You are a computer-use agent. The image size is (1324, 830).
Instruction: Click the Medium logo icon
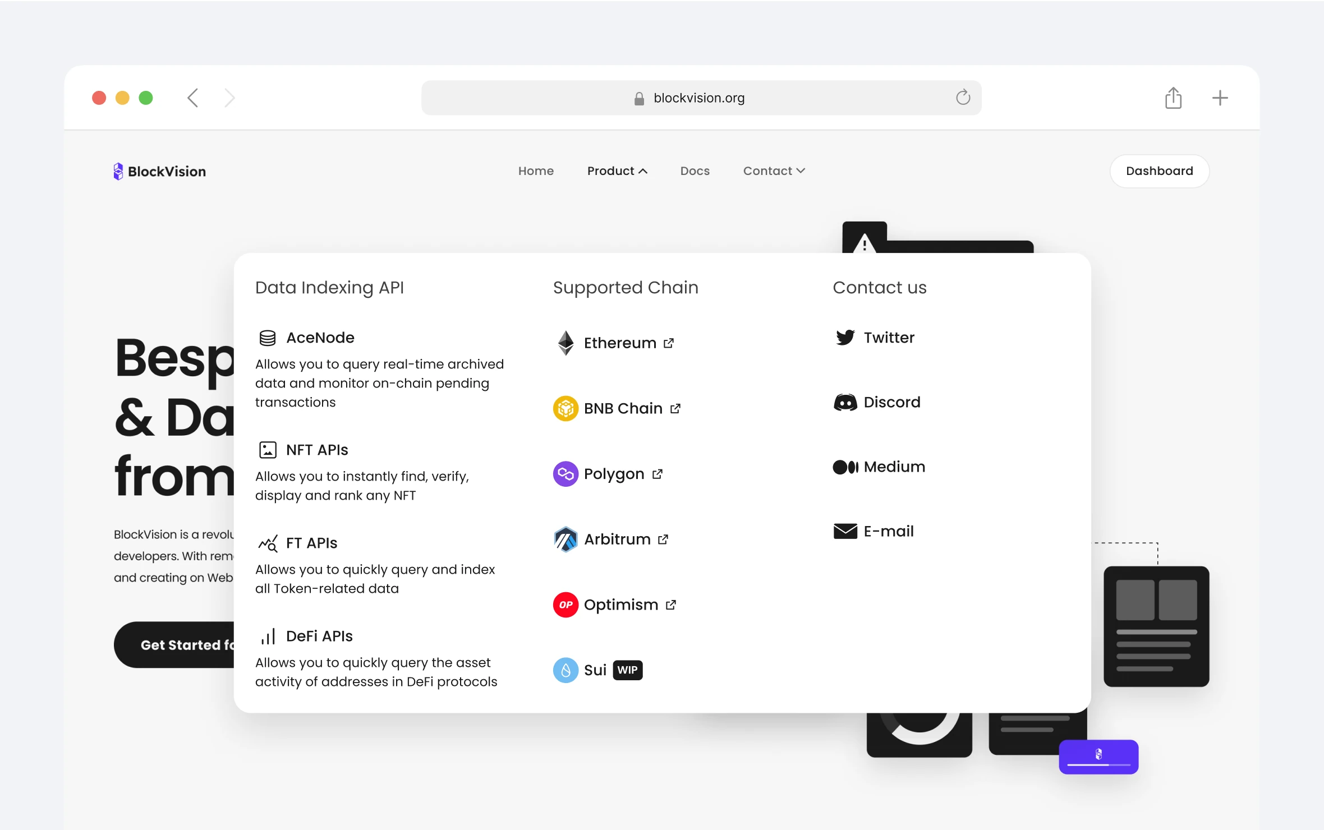click(845, 467)
